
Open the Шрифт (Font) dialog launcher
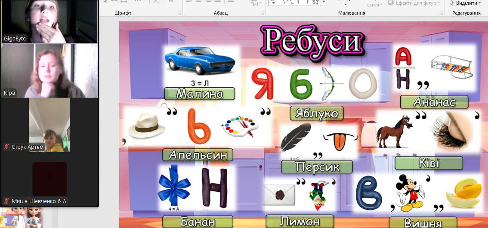pos(179,13)
